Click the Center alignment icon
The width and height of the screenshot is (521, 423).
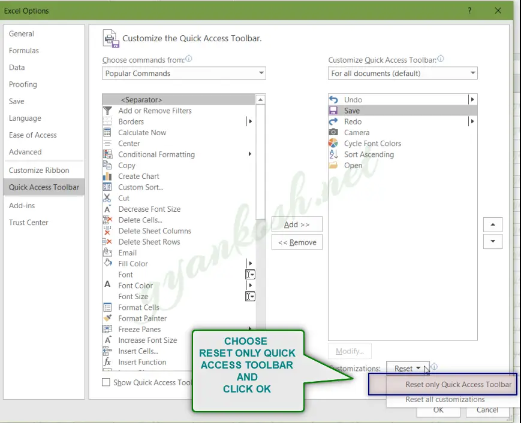tap(107, 143)
